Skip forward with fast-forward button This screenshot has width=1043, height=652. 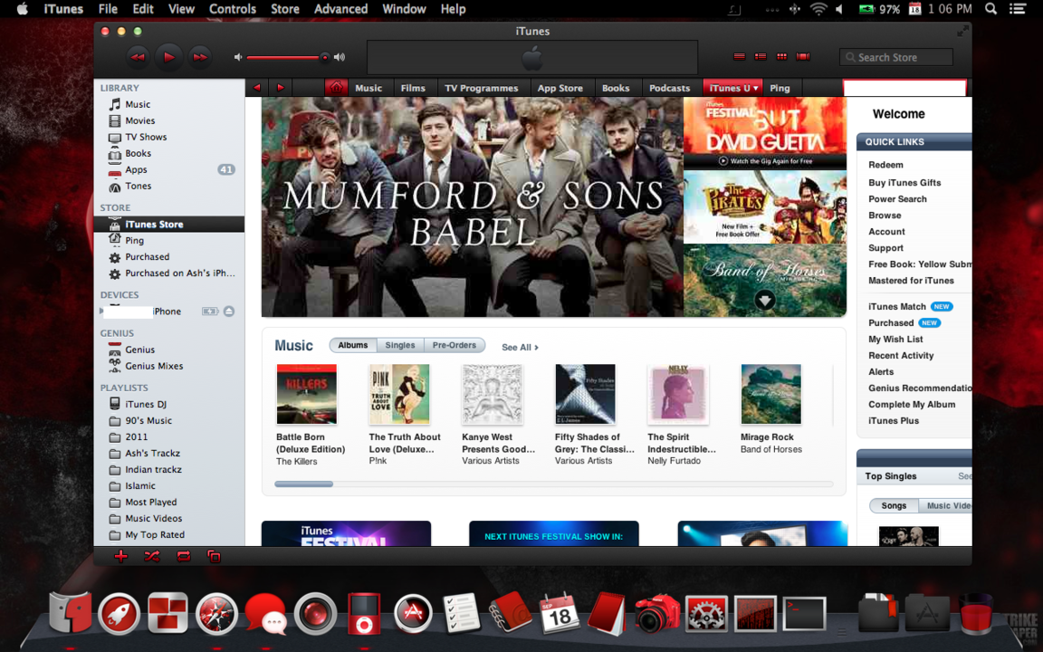pyautogui.click(x=199, y=57)
